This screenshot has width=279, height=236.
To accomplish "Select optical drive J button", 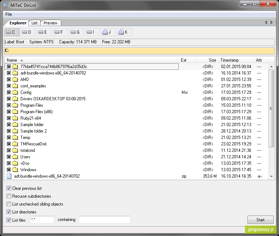I will [109, 32].
